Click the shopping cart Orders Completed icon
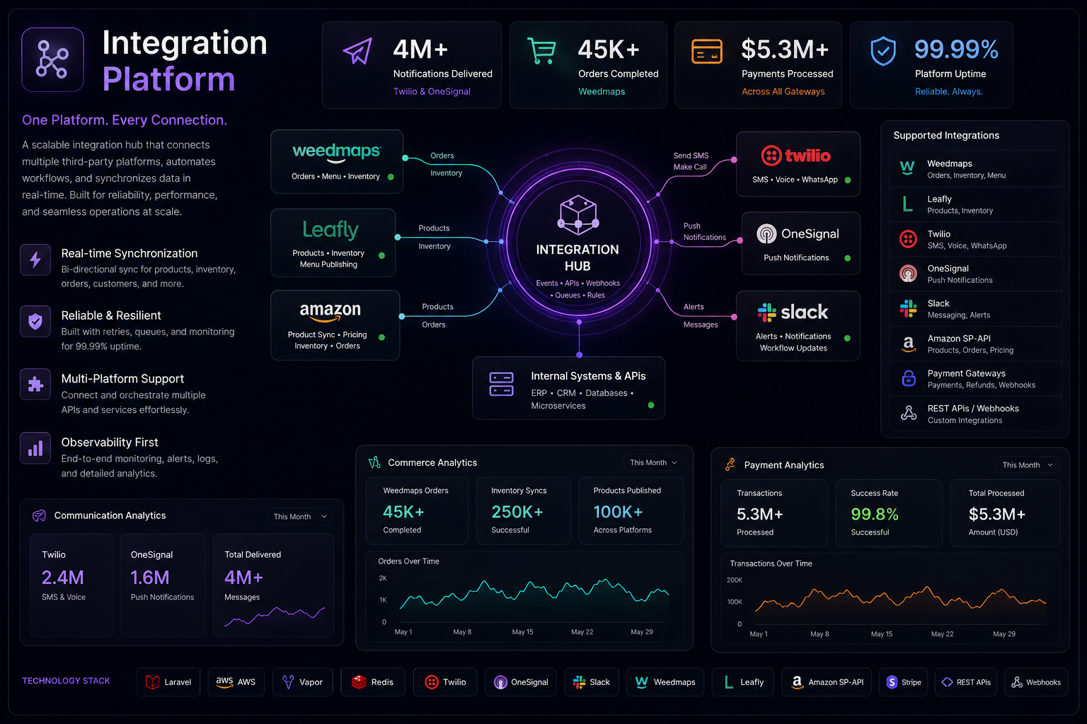Screen dimensions: 1087x724 pyautogui.click(x=541, y=51)
